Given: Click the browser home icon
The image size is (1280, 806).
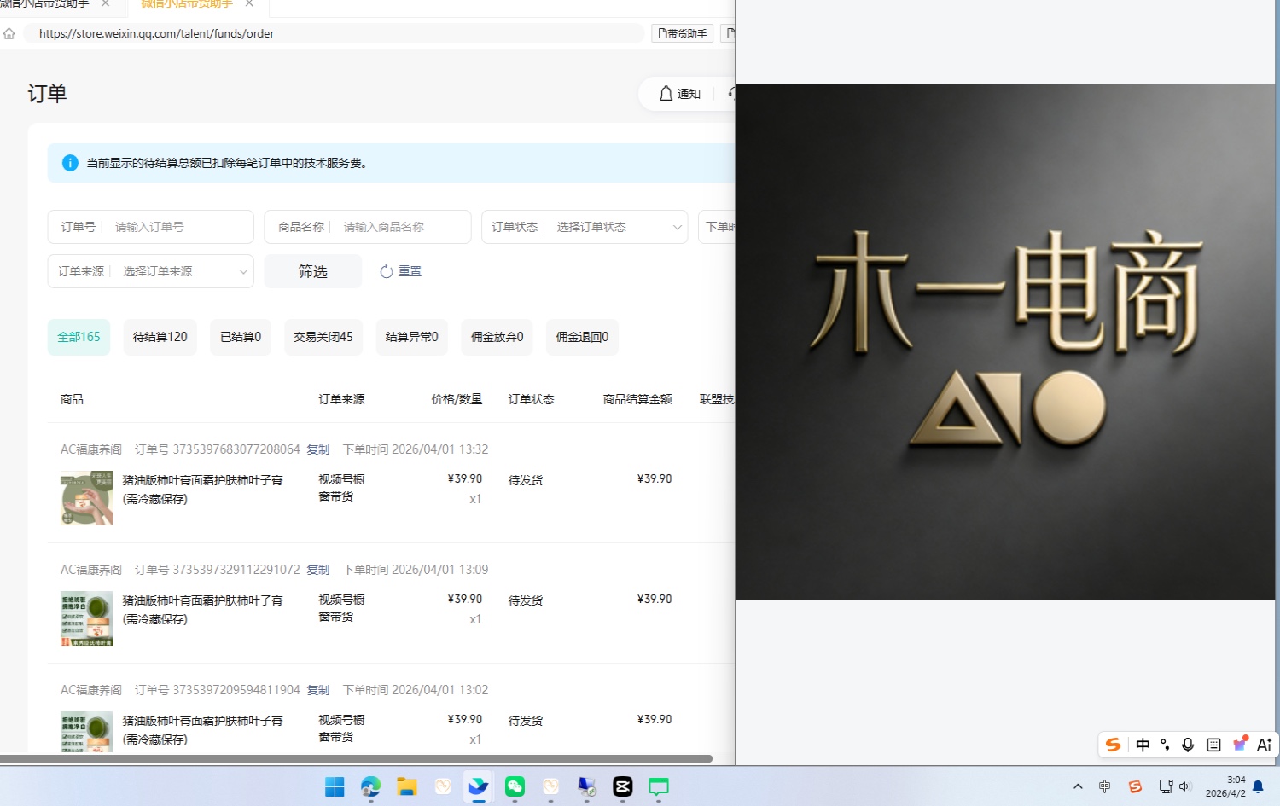Looking at the screenshot, I should pos(9,33).
